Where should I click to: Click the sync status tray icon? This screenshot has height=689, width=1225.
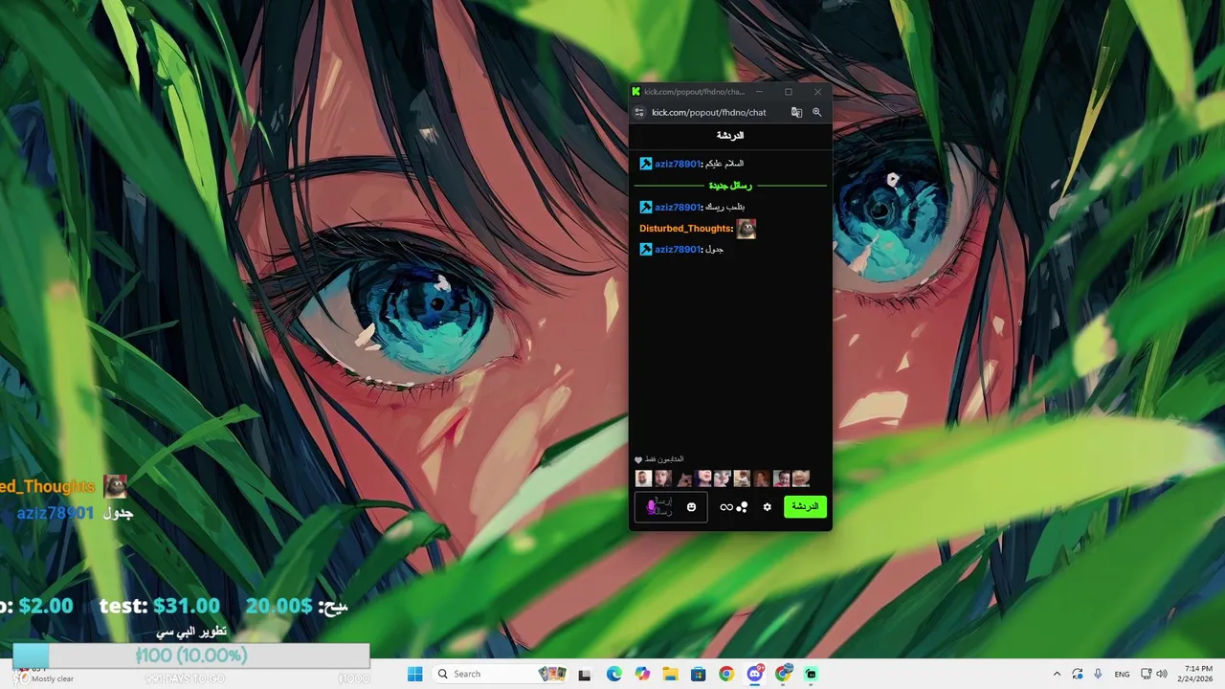(1078, 675)
